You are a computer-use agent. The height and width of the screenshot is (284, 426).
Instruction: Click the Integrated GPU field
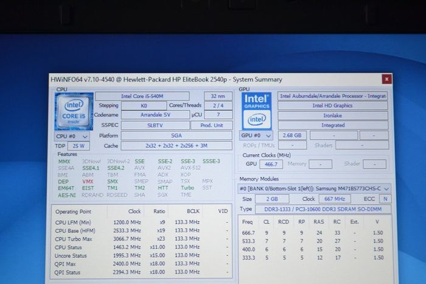[x=333, y=125]
